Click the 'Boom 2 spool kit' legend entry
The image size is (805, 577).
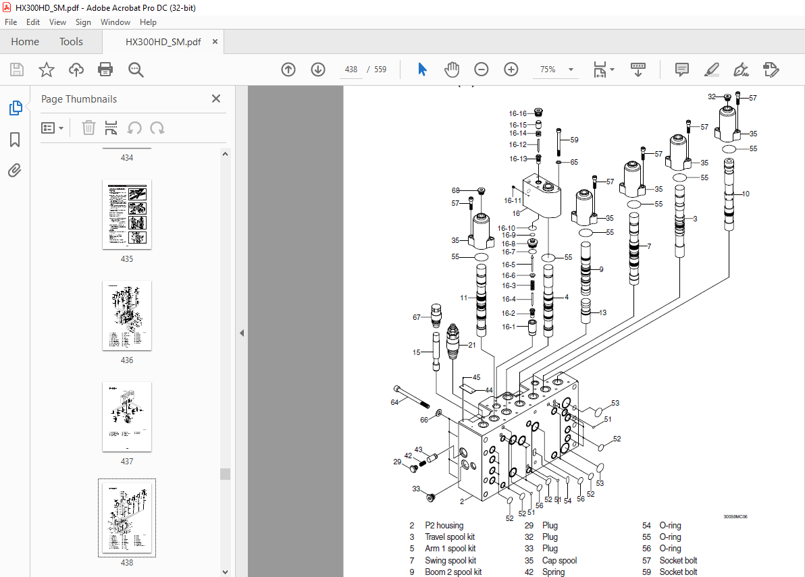452,572
